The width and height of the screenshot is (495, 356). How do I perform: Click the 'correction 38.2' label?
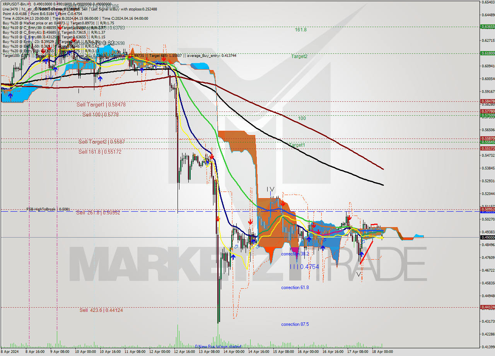[x=295, y=254]
